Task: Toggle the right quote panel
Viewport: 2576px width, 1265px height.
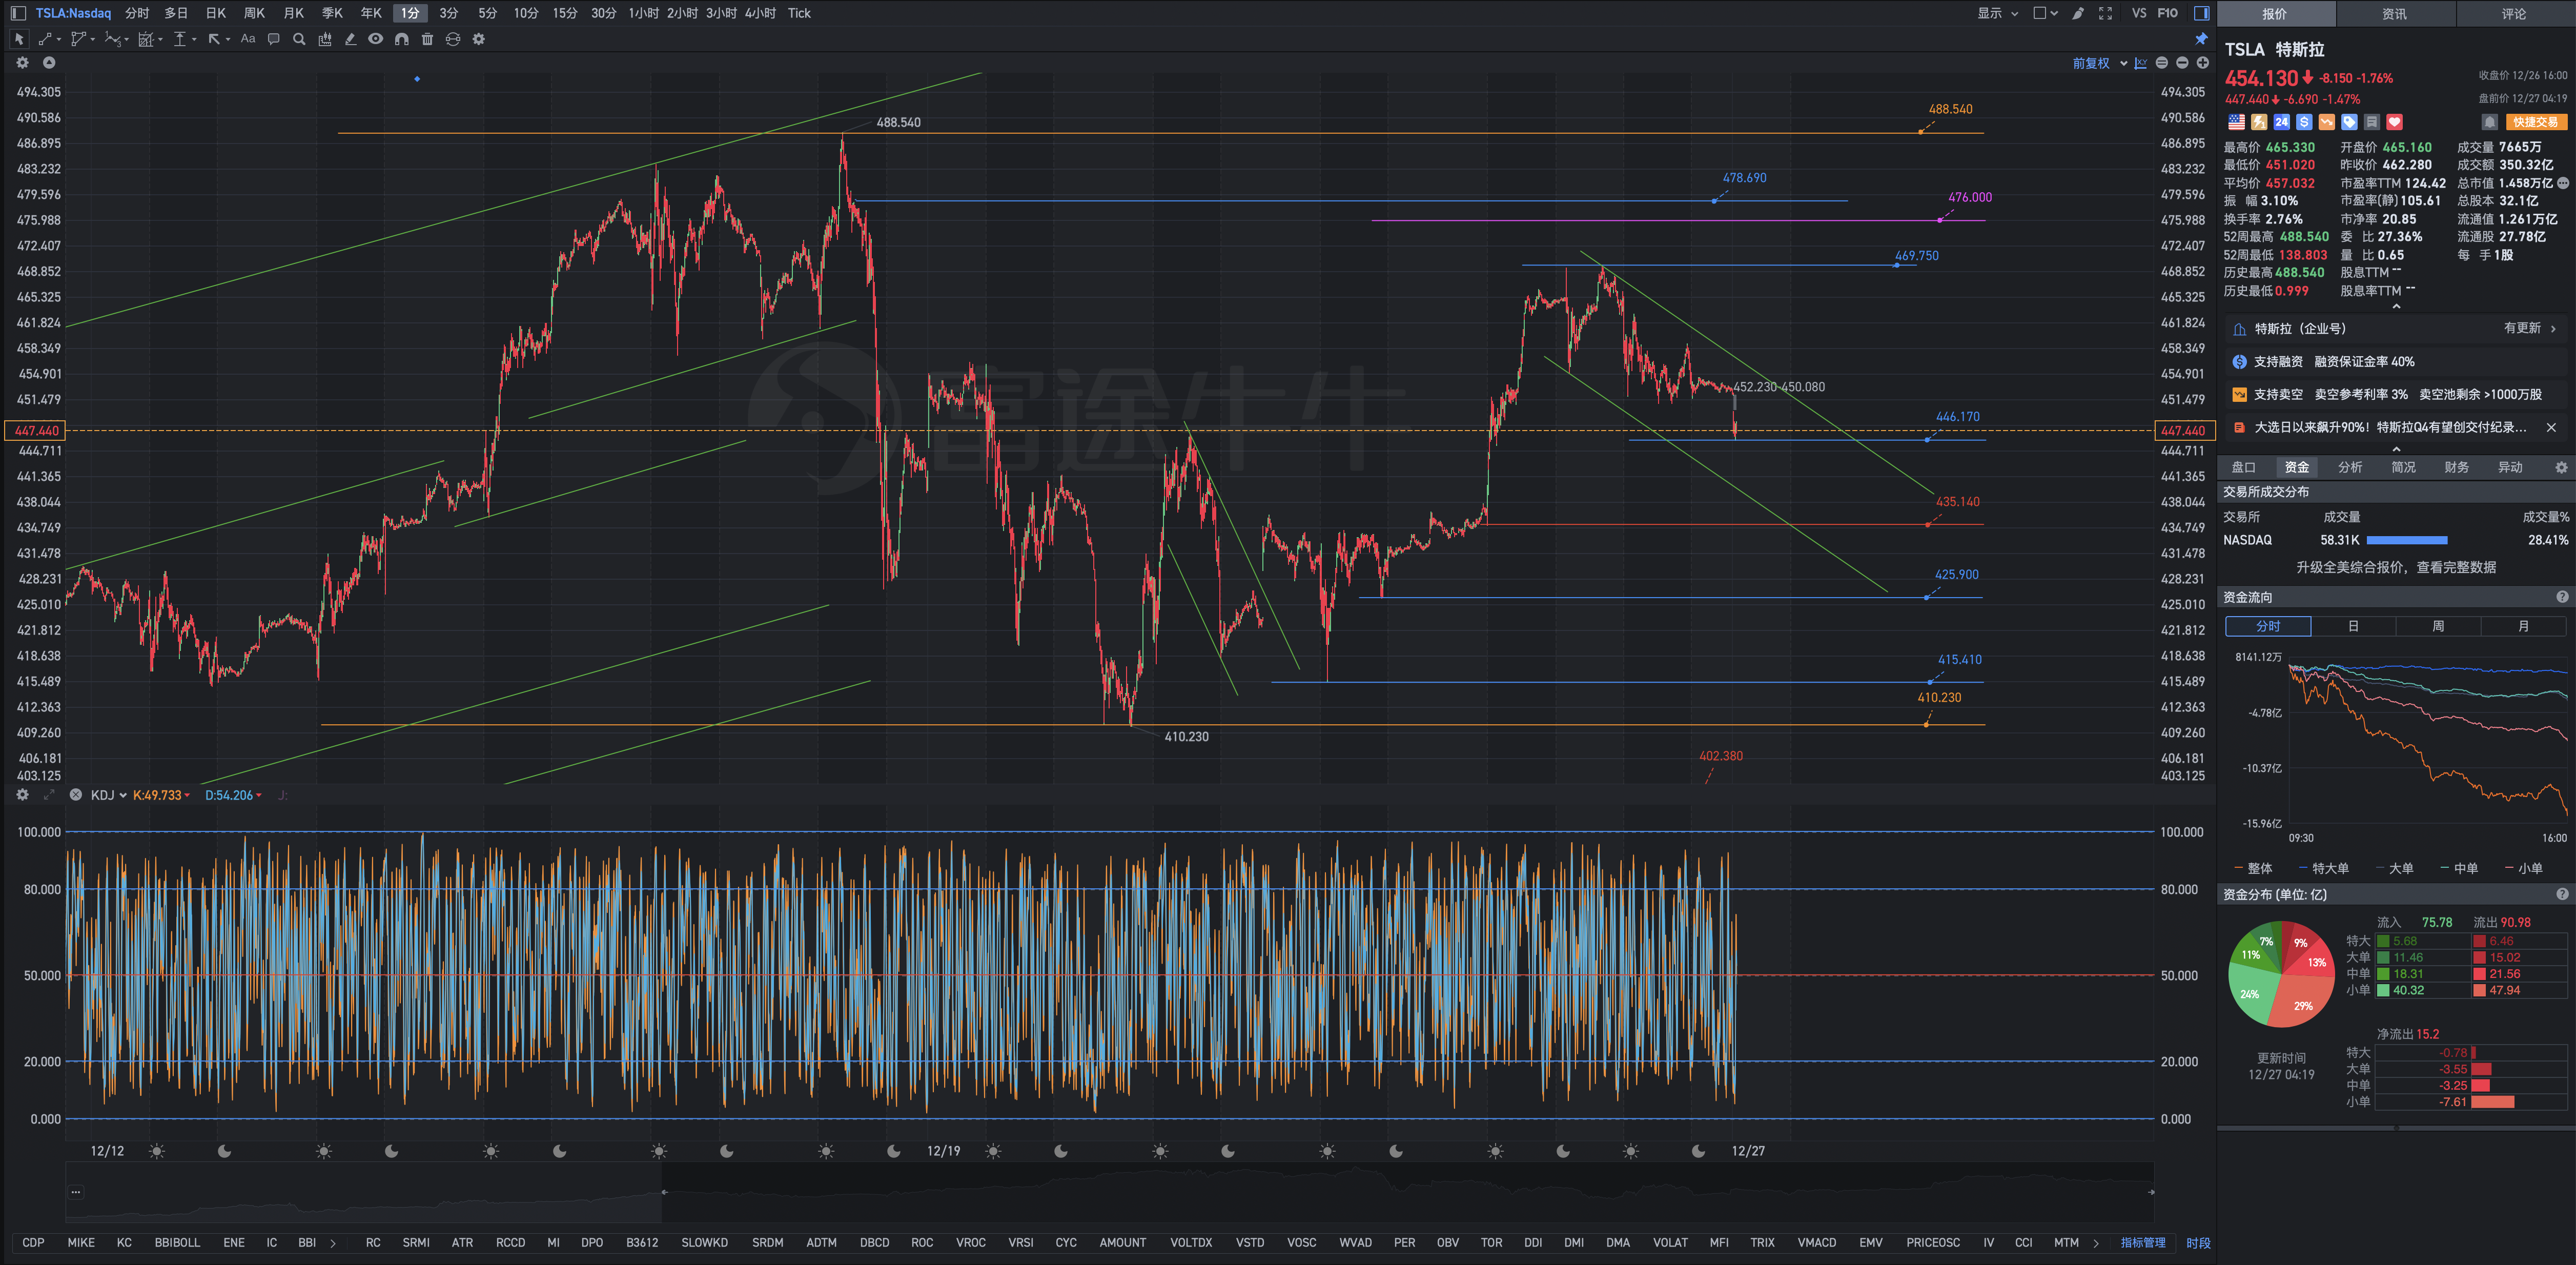Action: 2201,13
